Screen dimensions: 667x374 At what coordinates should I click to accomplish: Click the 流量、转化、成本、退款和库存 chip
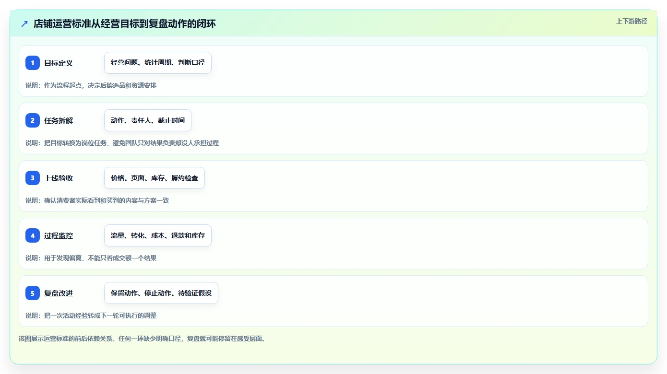158,235
